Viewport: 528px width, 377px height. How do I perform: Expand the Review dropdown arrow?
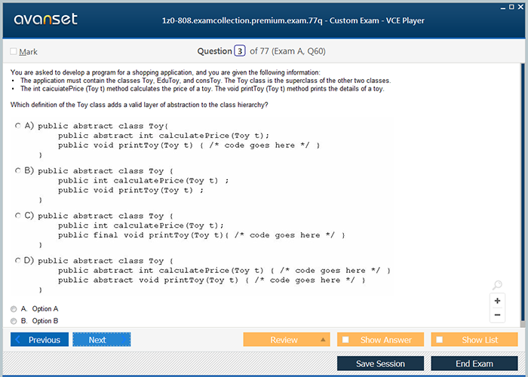323,339
